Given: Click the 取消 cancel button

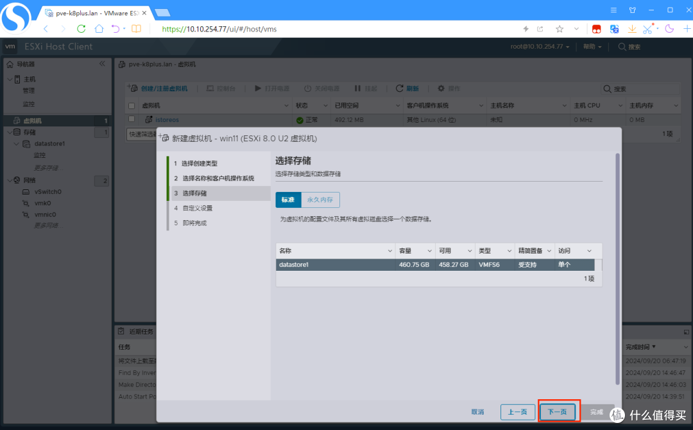Looking at the screenshot, I should coord(477,412).
